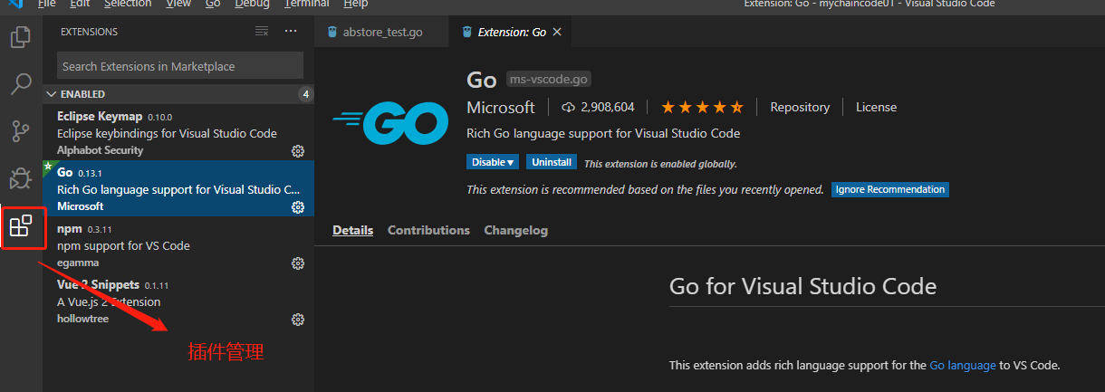
Task: Open the Help menu
Action: (356, 4)
